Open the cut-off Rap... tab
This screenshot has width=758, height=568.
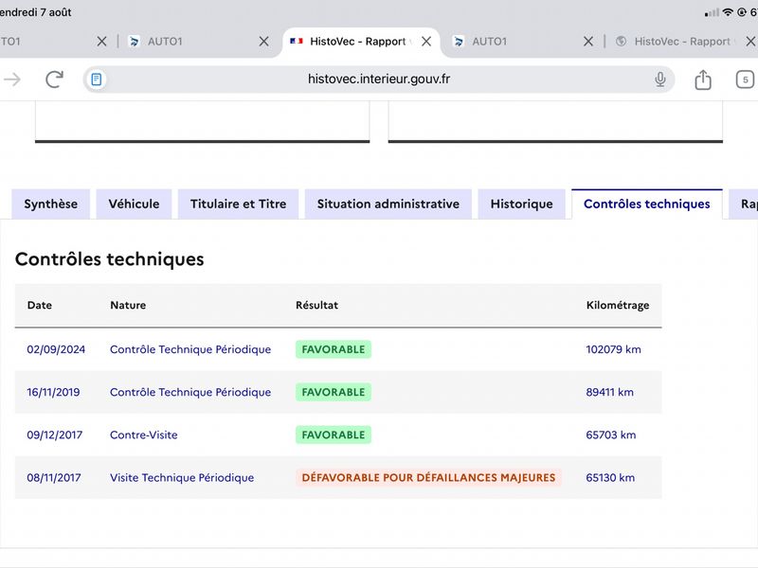(745, 204)
